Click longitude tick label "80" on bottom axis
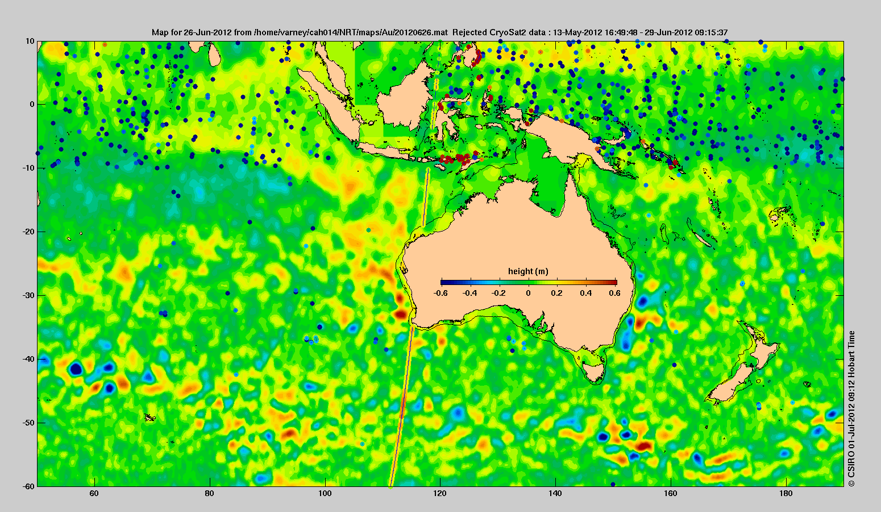The image size is (881, 512). click(x=210, y=494)
